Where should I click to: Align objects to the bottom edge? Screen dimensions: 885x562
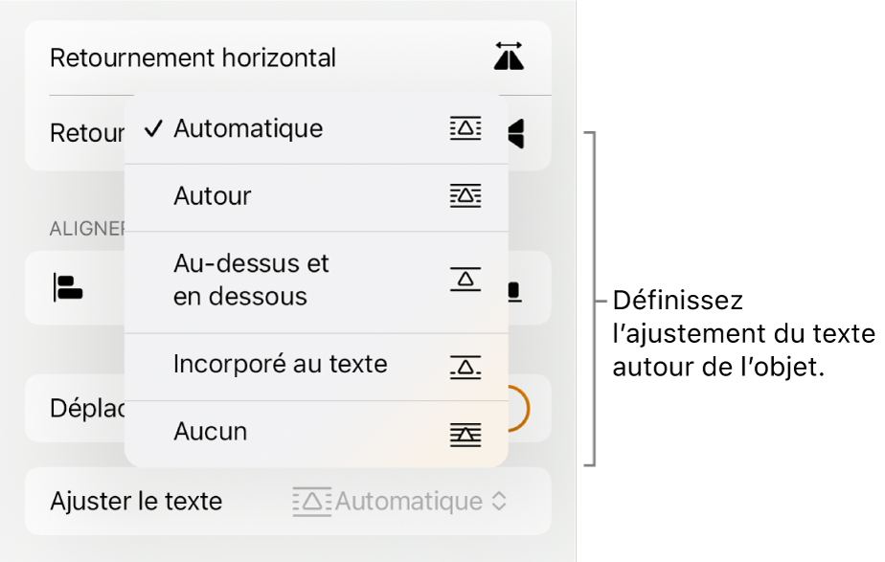pos(514,289)
